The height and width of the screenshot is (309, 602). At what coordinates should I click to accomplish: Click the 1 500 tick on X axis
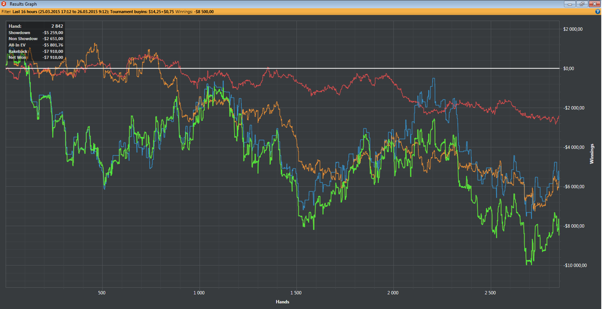click(296, 293)
